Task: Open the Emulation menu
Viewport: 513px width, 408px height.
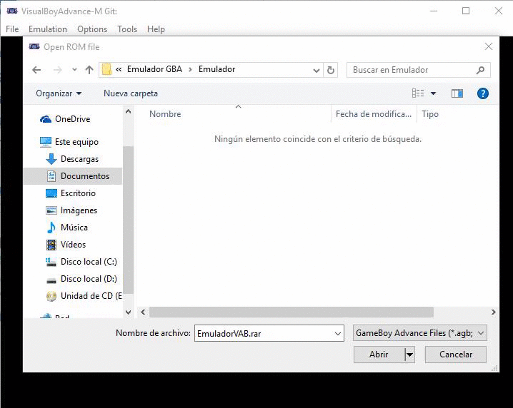Action: coord(48,29)
